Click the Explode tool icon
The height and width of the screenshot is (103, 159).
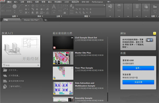point(47,9)
